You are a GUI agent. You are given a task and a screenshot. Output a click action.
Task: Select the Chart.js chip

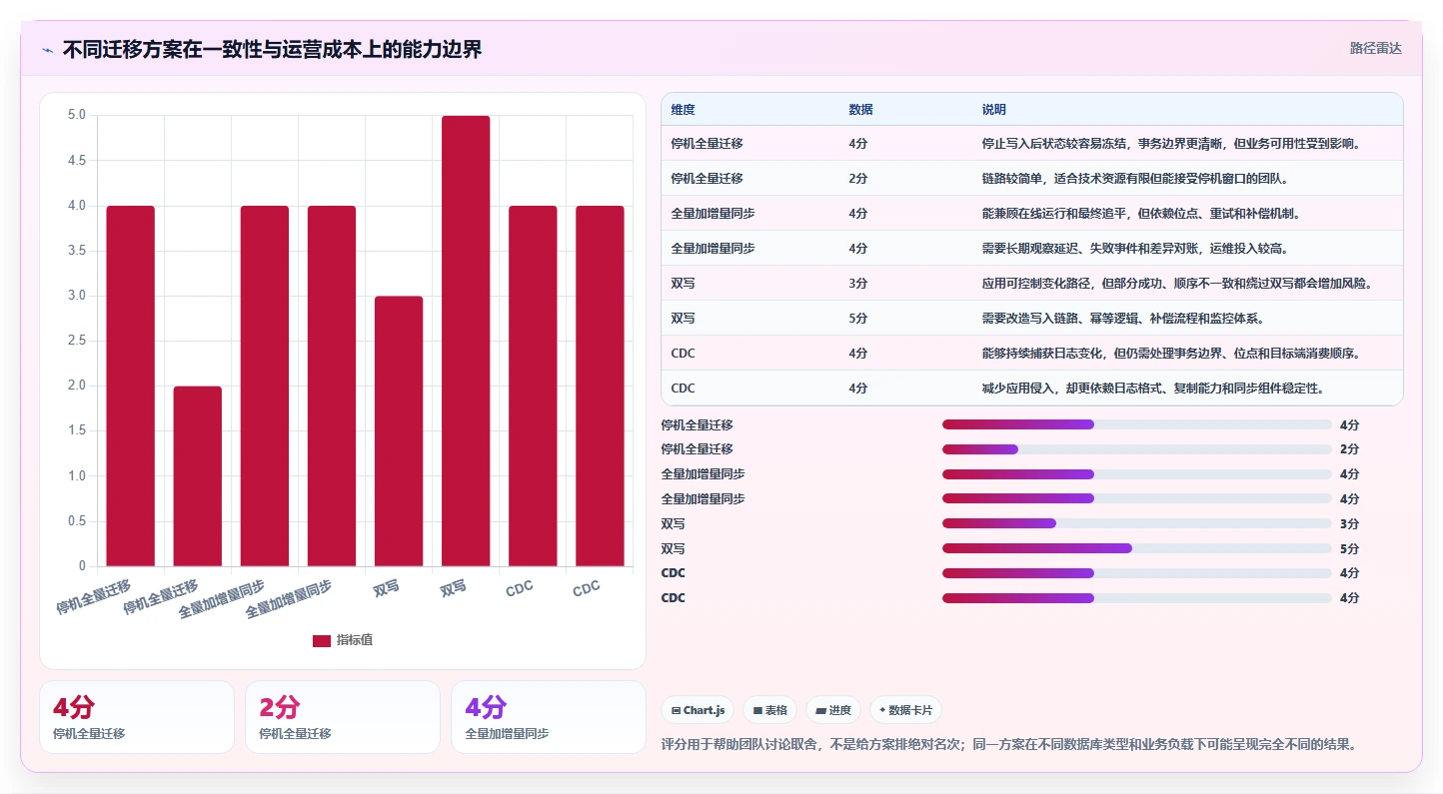(698, 710)
